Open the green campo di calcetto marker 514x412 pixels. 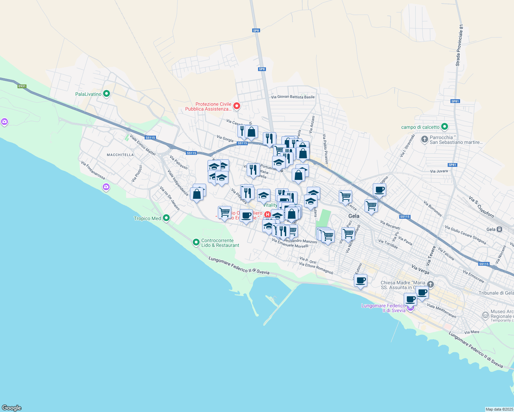445,127
